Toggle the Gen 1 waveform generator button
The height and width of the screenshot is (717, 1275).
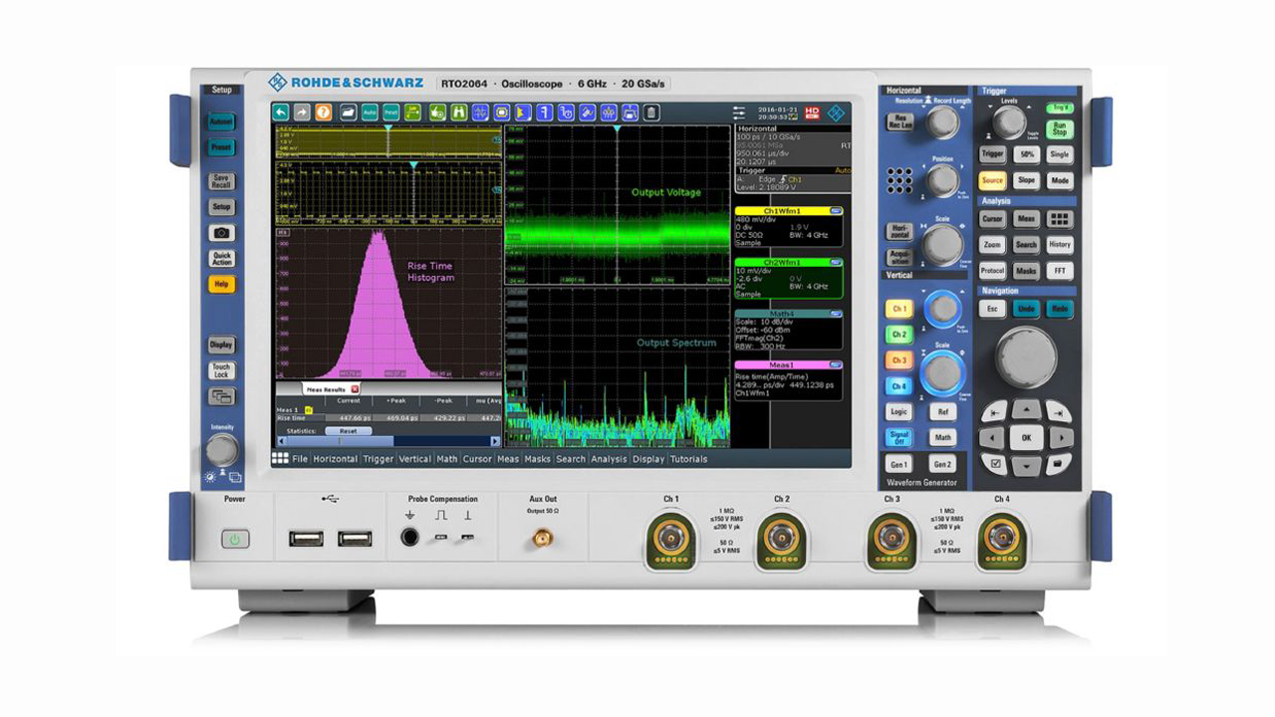(x=898, y=464)
